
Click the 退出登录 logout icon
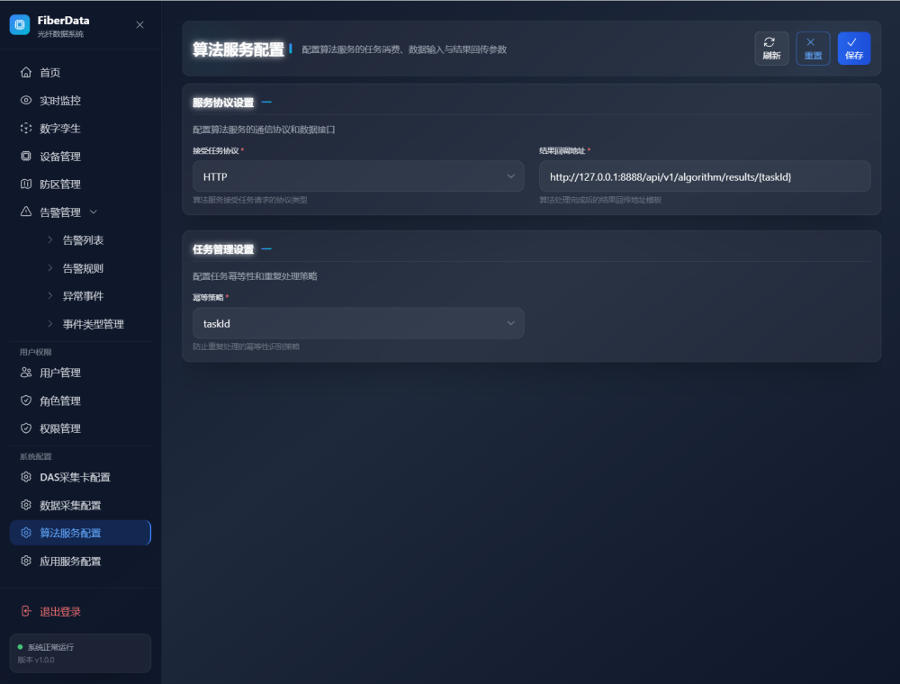coord(26,612)
